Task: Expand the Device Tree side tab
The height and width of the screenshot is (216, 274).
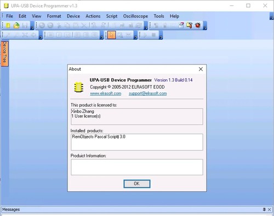Action: pyautogui.click(x=4, y=54)
